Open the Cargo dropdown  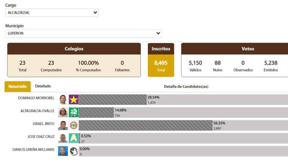pyautogui.click(x=52, y=13)
